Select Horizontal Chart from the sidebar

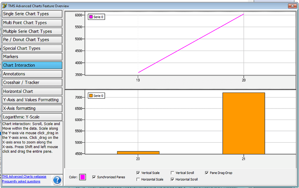(32, 91)
